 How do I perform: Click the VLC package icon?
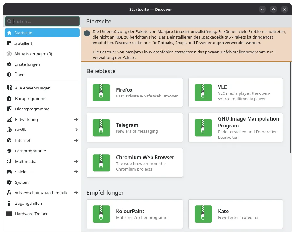[x=203, y=93]
